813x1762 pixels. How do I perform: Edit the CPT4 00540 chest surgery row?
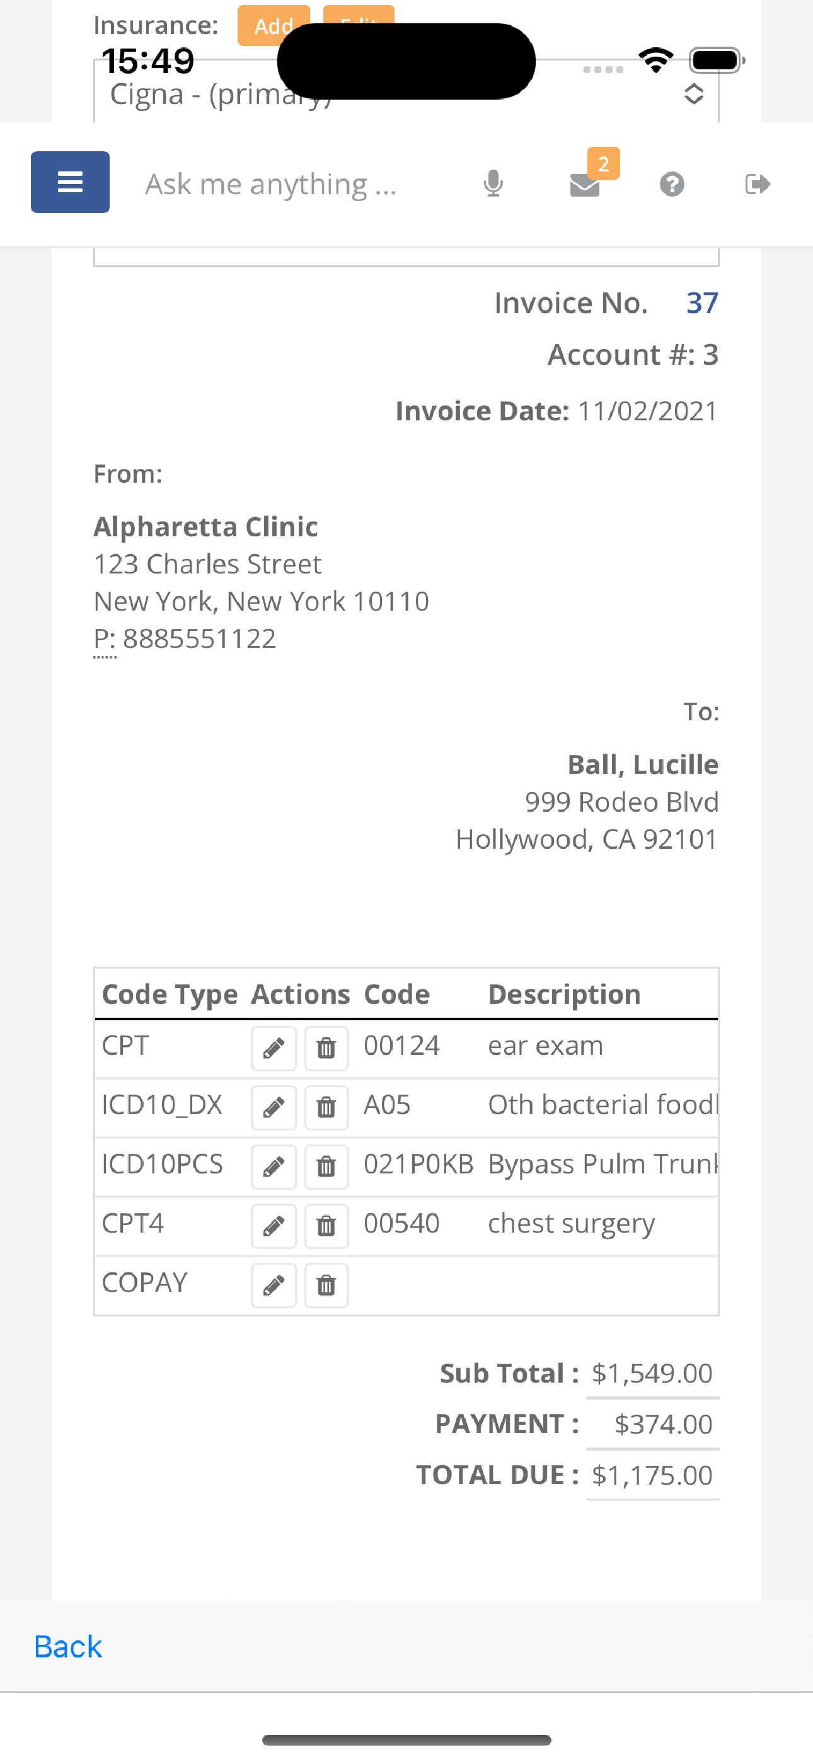tap(274, 1226)
